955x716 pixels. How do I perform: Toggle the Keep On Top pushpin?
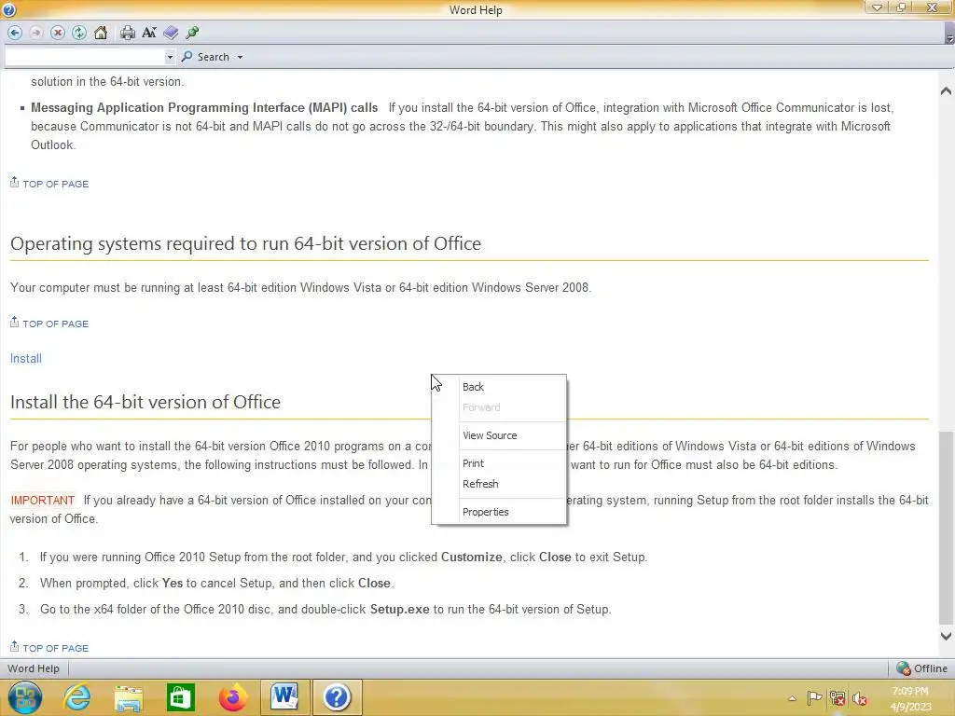(x=192, y=33)
